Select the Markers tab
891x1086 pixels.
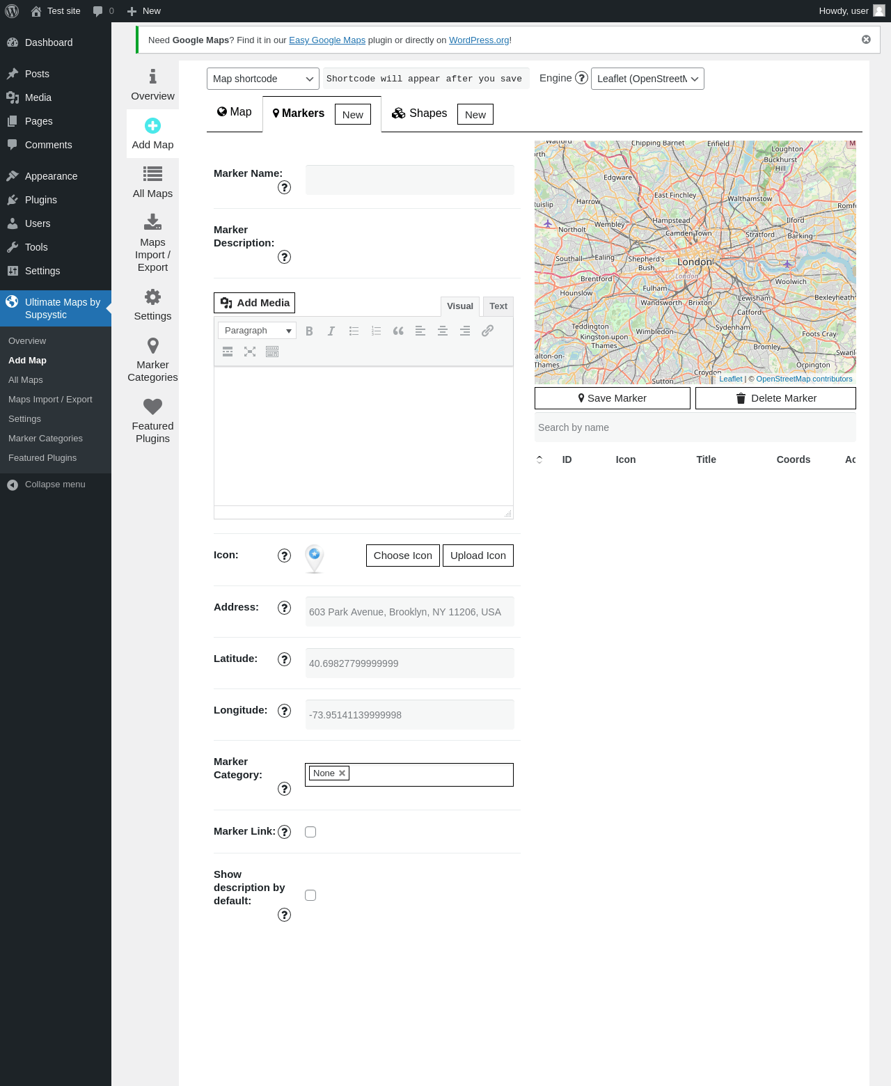[299, 113]
